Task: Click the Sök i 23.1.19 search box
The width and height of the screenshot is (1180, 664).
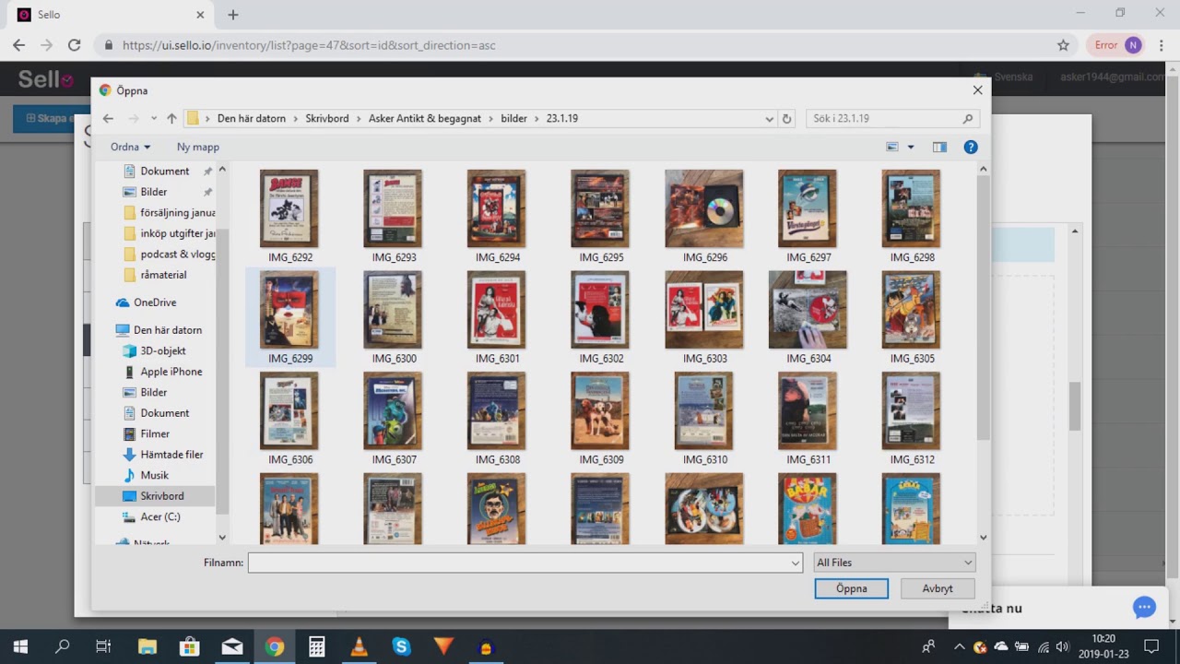Action: (x=892, y=118)
